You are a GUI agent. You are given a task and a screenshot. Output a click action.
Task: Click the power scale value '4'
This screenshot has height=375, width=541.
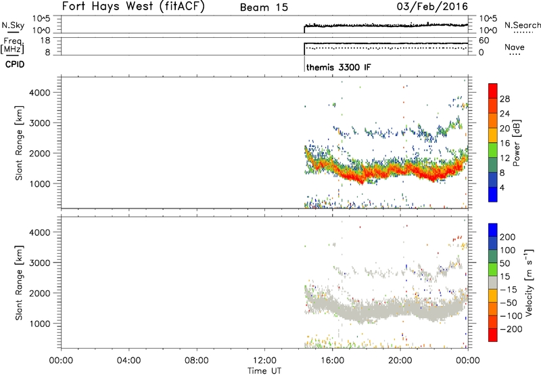coord(502,187)
